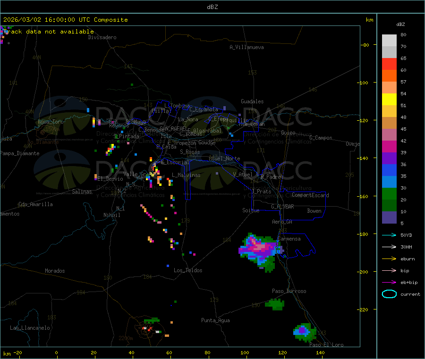
Task: Click the Agua_Toro map label
Action: tap(51, 122)
